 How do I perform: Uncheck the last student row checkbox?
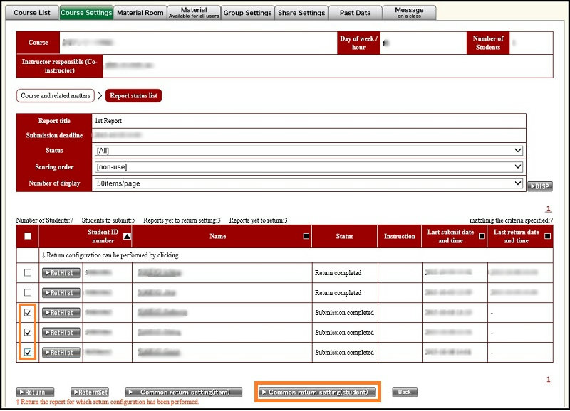tap(27, 353)
